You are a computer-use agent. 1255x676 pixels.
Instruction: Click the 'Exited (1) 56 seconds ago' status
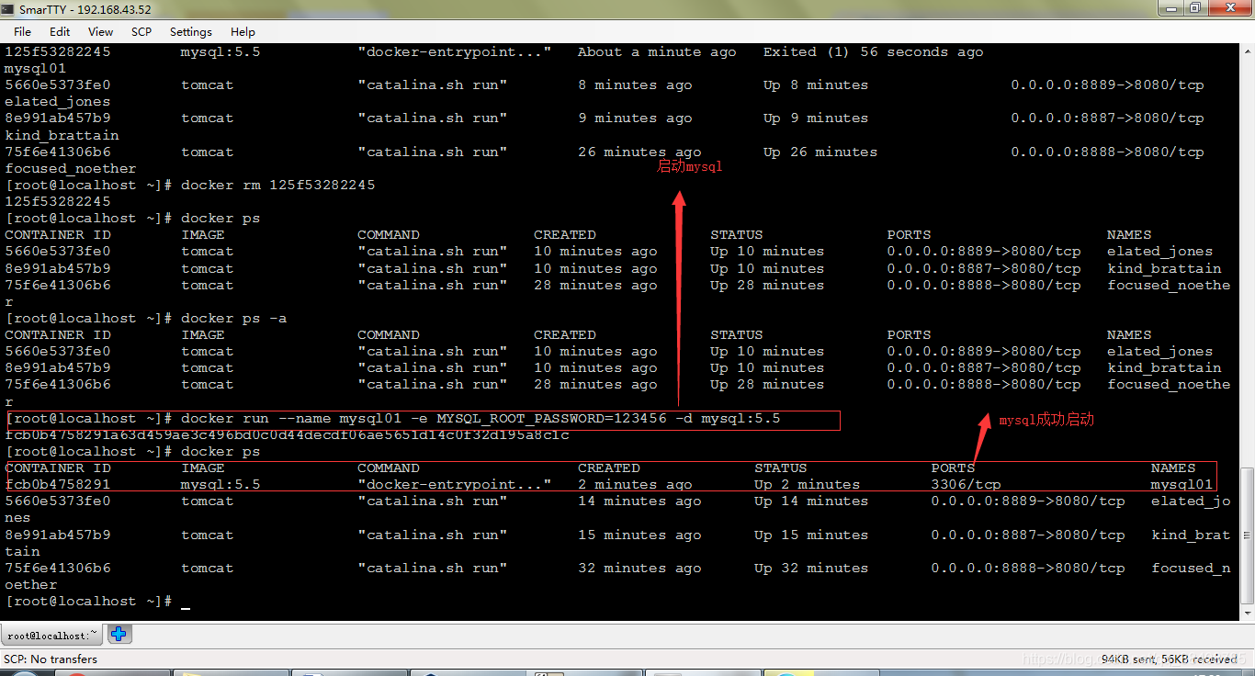tap(874, 51)
